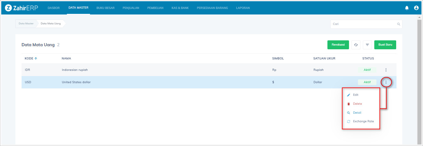This screenshot has height=146, width=423.
Task: Click the Revaluasi button
Action: [x=338, y=45]
